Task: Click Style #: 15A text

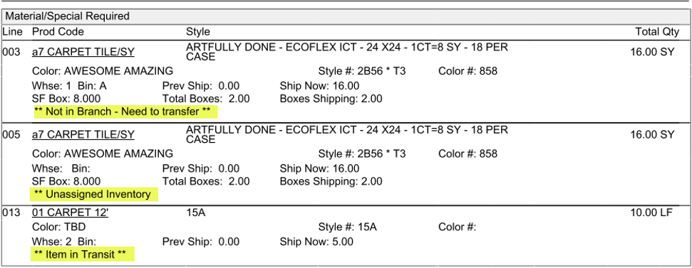Action: point(347,227)
